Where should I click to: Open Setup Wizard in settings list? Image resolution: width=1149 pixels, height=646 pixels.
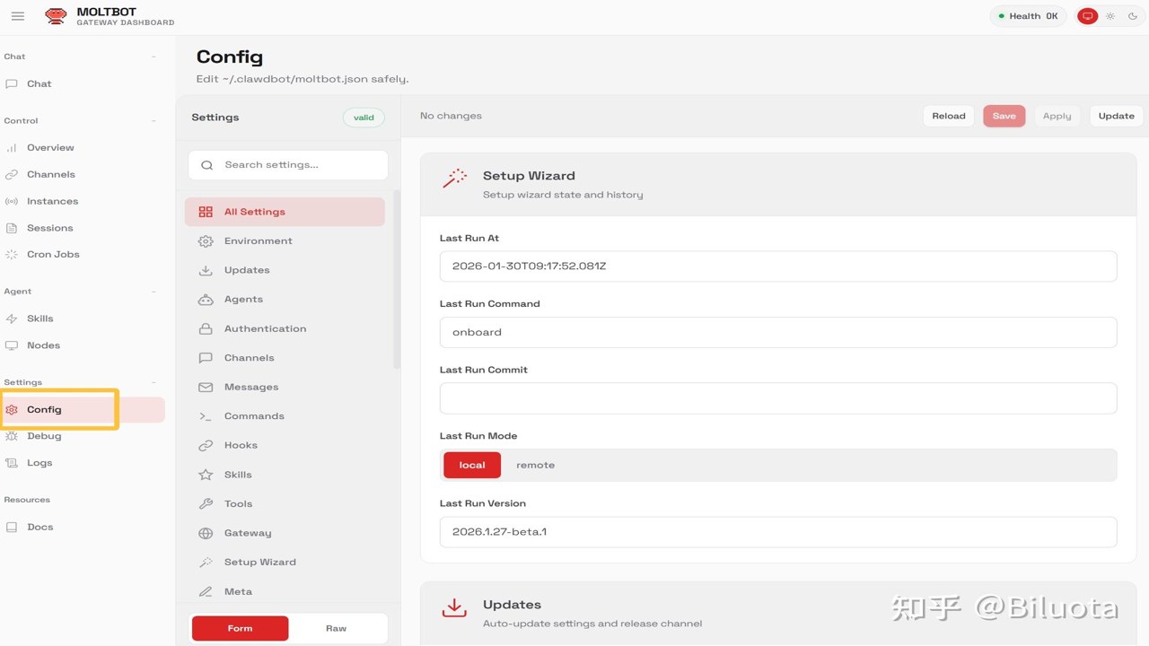point(285,562)
